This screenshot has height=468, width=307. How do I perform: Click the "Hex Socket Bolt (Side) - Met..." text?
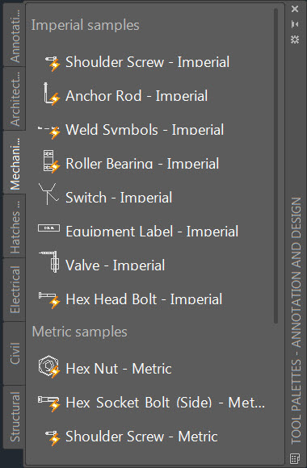(x=166, y=403)
